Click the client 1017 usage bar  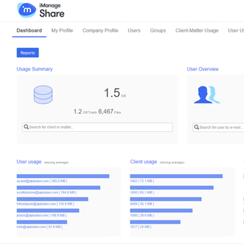(x=155, y=222)
